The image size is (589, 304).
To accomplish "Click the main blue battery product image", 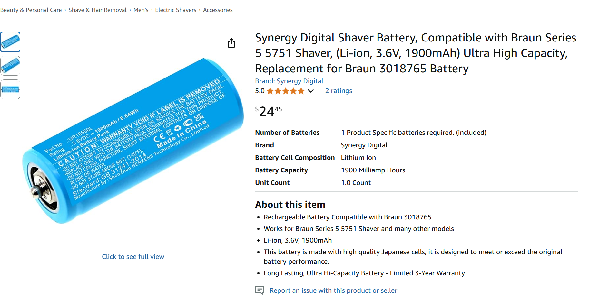I will click(133, 141).
